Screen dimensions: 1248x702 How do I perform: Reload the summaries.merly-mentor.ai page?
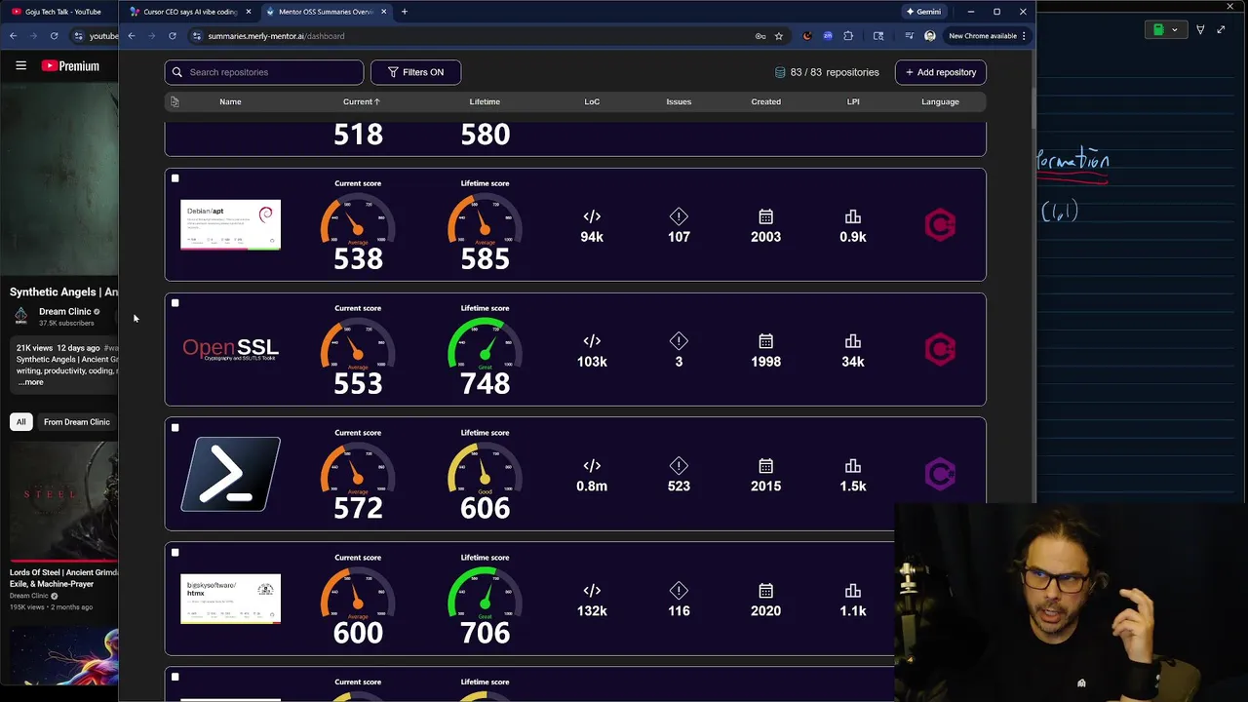pyautogui.click(x=173, y=36)
